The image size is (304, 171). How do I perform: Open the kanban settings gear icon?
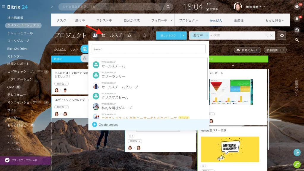tap(282, 36)
